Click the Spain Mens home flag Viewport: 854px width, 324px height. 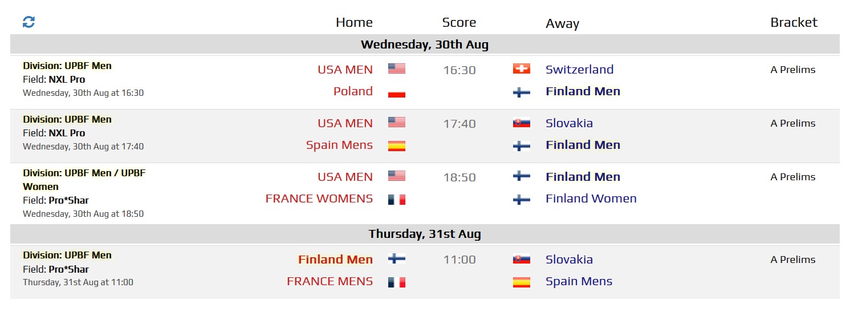(396, 146)
